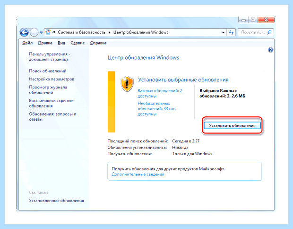Go to 'Панель управления - домашняя страница'
The width and height of the screenshot is (293, 229).
tap(49, 57)
